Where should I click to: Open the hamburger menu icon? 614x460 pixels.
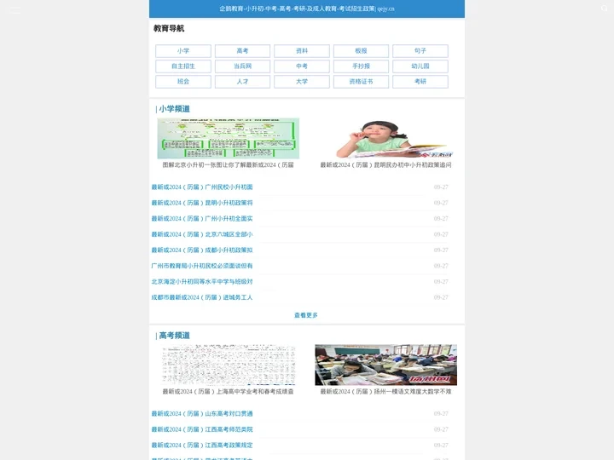click(14, 9)
